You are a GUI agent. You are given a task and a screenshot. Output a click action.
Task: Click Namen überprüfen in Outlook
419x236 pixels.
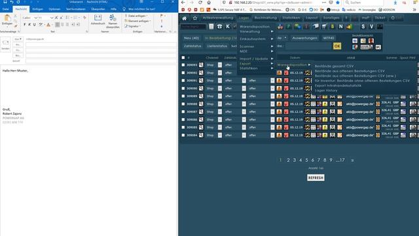(113, 22)
